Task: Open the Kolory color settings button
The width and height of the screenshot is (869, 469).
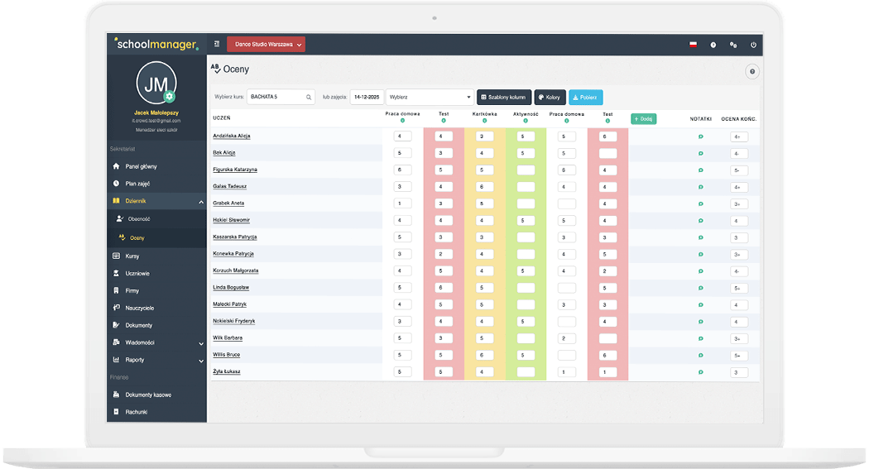Action: coord(550,97)
